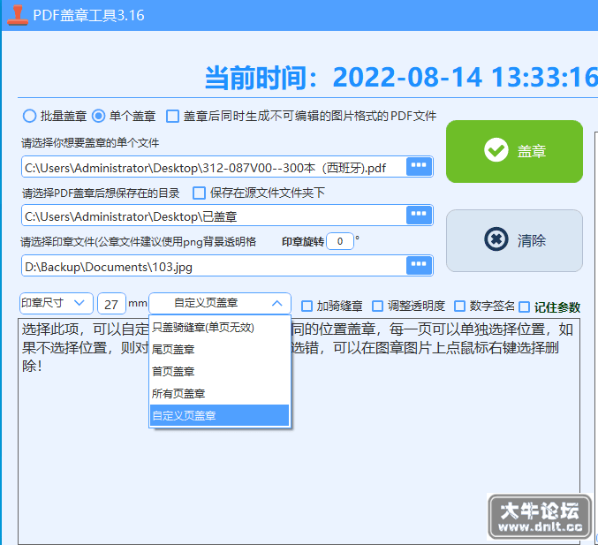The image size is (598, 545).
Task: Select the 单个盖章 radio button
Action: (98, 116)
